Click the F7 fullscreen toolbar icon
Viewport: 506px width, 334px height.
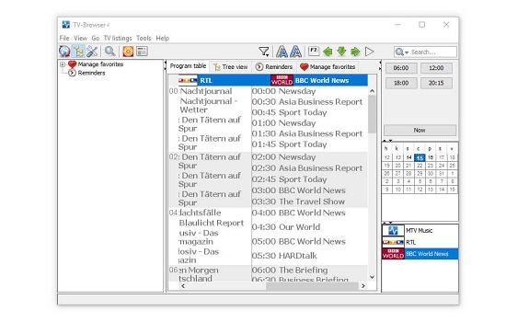(314, 52)
